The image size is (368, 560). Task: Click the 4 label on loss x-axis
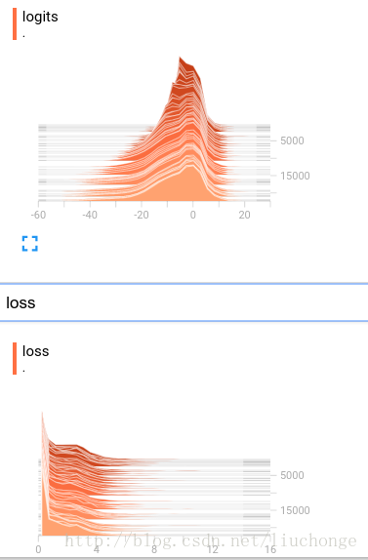click(x=97, y=549)
